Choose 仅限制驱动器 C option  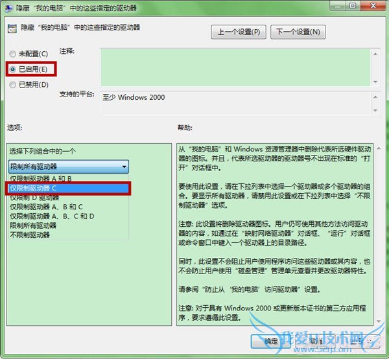tap(68, 188)
